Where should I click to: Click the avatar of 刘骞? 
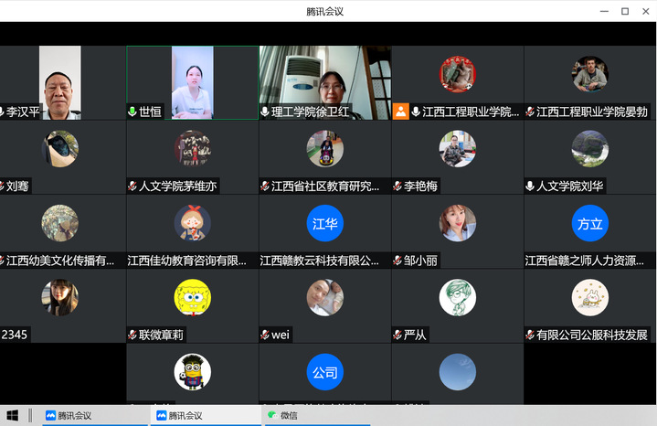point(60,148)
